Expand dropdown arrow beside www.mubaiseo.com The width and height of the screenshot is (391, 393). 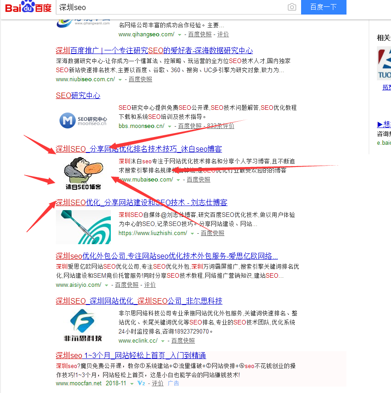pos(178,180)
